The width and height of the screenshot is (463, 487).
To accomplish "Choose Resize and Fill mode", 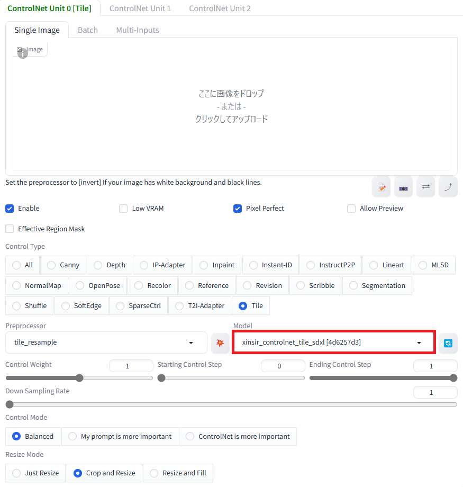I will (x=178, y=473).
